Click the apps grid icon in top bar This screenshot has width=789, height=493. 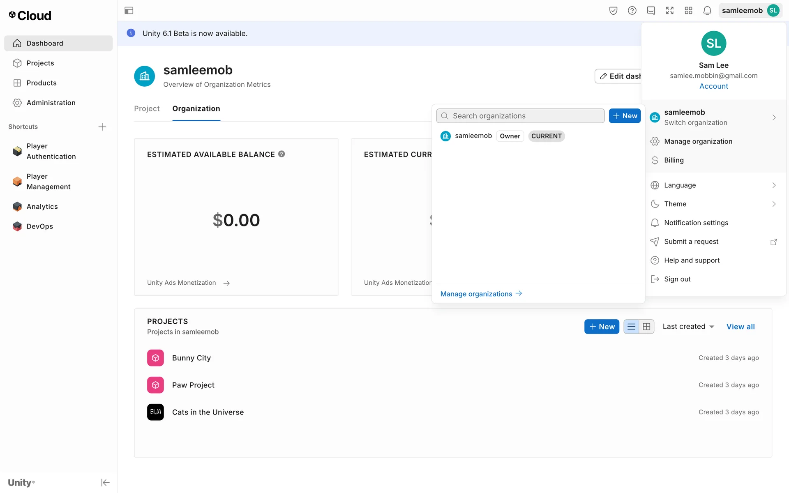688,11
